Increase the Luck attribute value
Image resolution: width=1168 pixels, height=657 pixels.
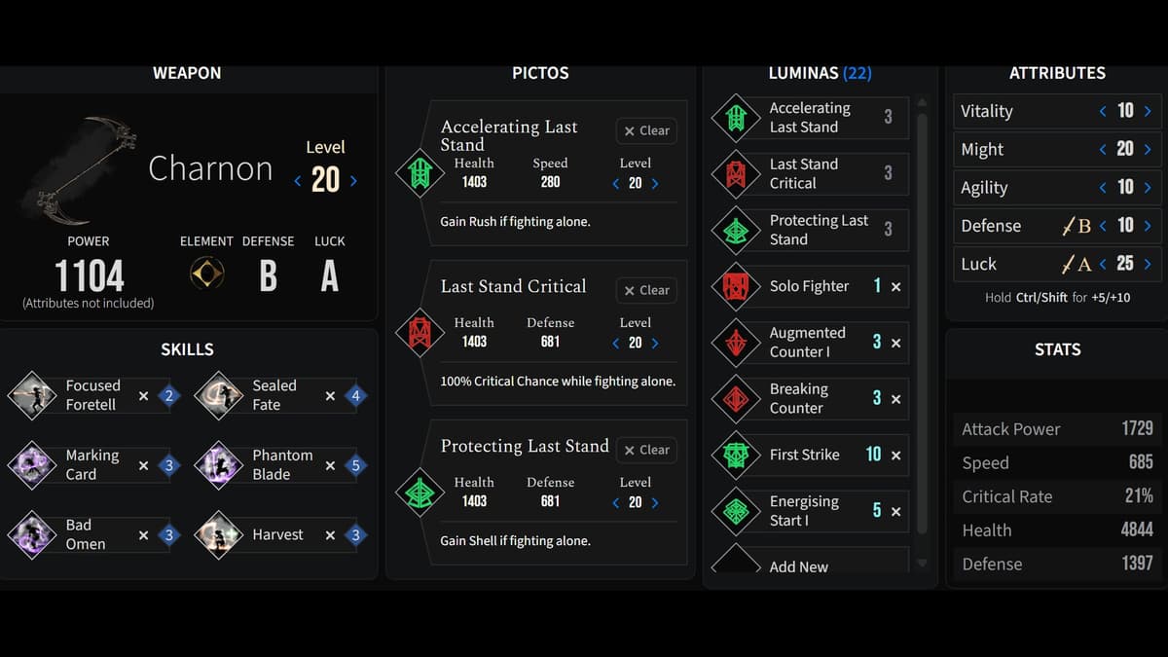coord(1148,264)
